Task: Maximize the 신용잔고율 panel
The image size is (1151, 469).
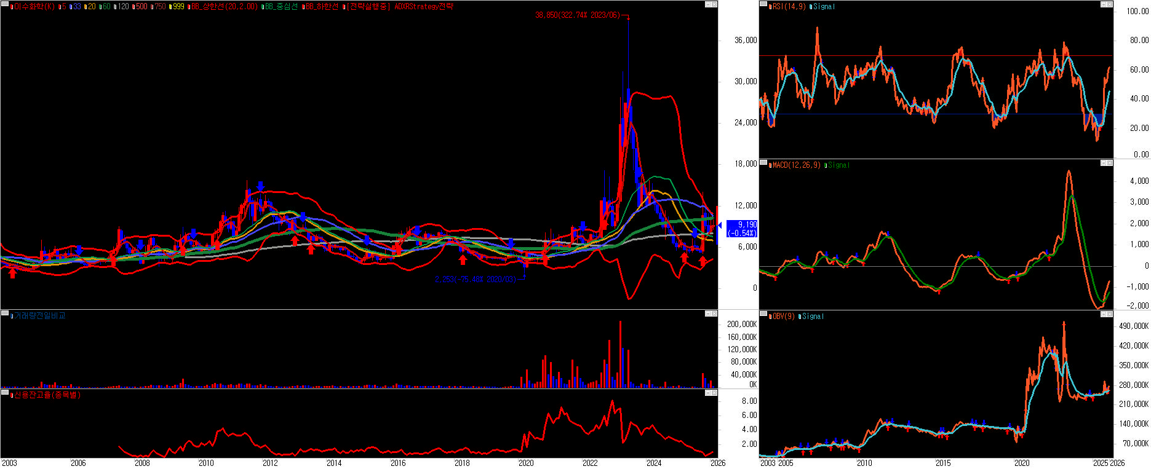Action: coord(708,392)
